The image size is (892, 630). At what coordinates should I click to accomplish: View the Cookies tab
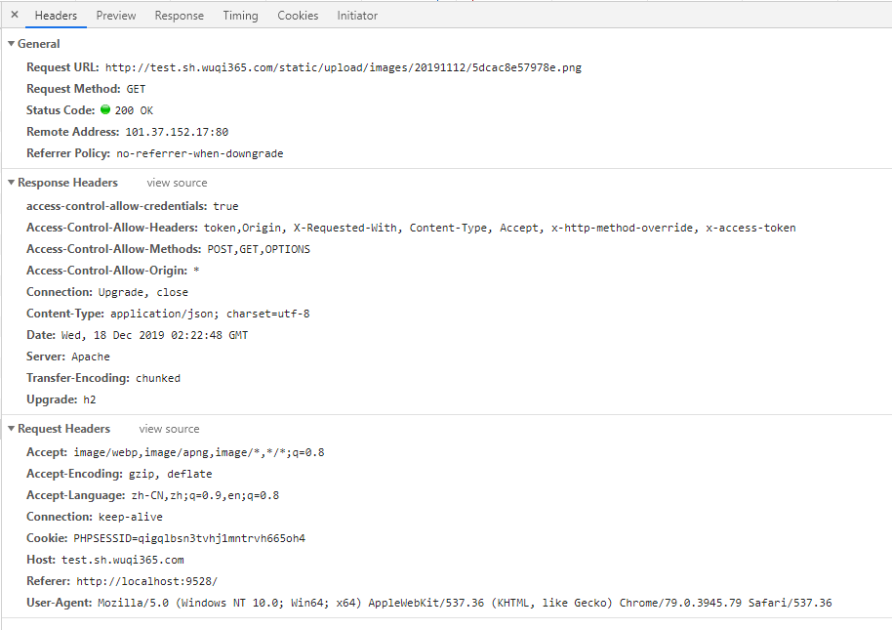298,15
